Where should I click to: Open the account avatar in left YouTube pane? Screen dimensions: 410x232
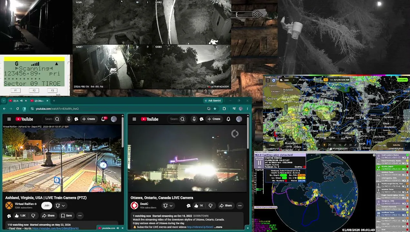click(114, 119)
